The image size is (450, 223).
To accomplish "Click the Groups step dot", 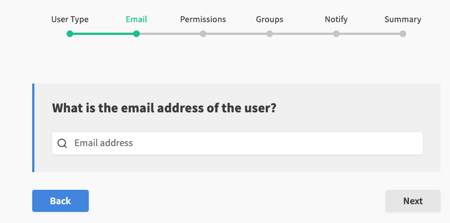I will (270, 34).
